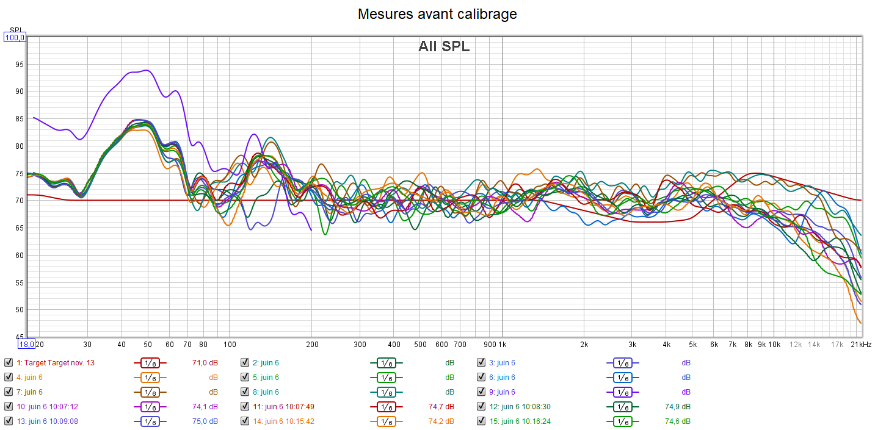Uncheck trace 13 juin 6 10:09:08
875x430 pixels.
pyautogui.click(x=8, y=421)
